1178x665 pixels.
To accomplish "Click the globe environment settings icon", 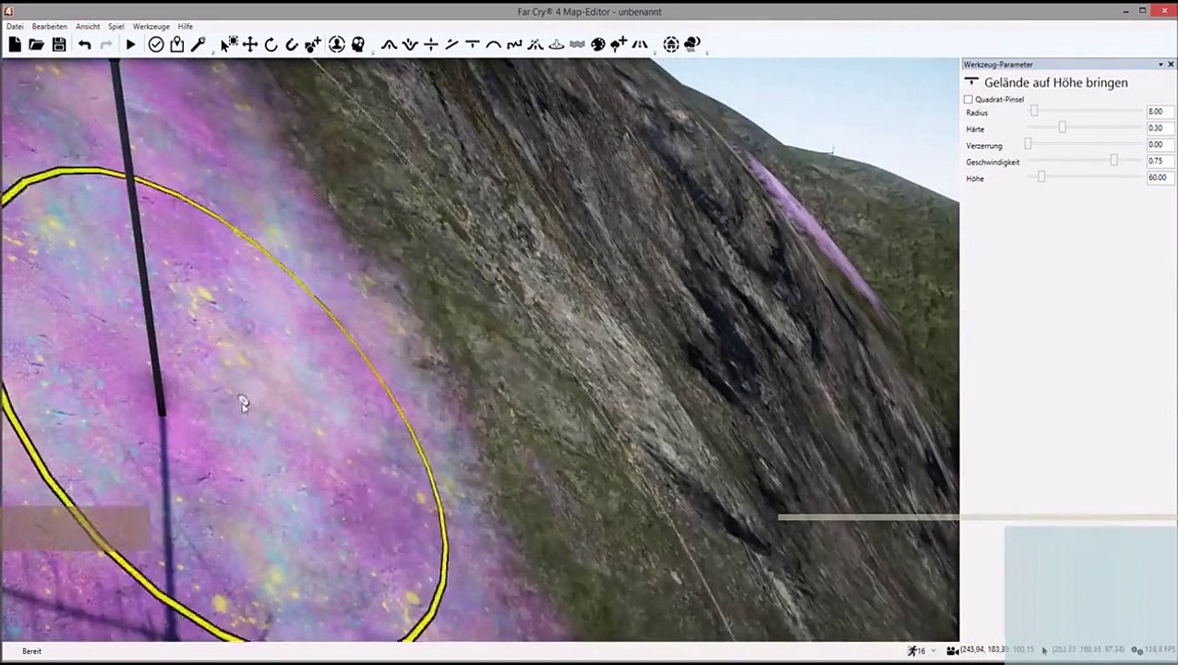I will click(x=671, y=44).
